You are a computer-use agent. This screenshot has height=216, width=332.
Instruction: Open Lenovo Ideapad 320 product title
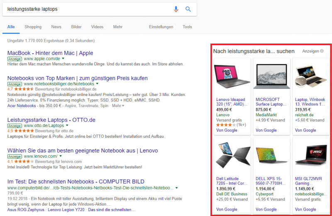coord(232,102)
